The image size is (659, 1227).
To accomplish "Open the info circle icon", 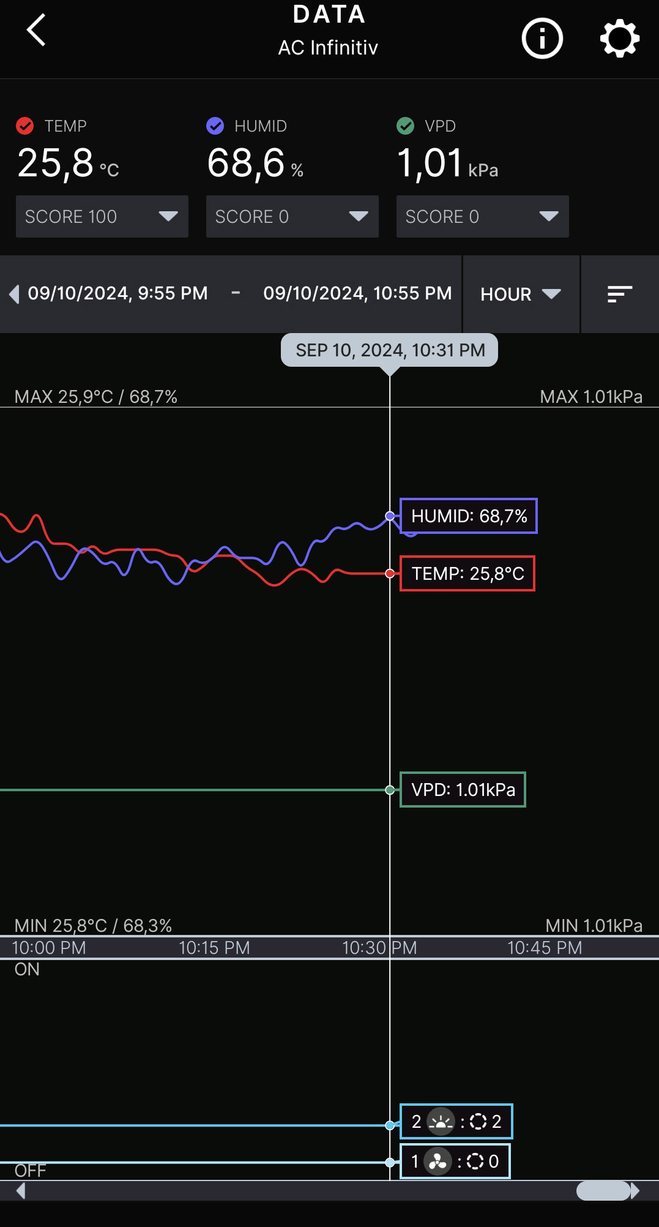I will (x=542, y=39).
